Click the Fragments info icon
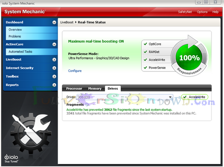Viewport: 224px width, 167px height. [87, 105]
